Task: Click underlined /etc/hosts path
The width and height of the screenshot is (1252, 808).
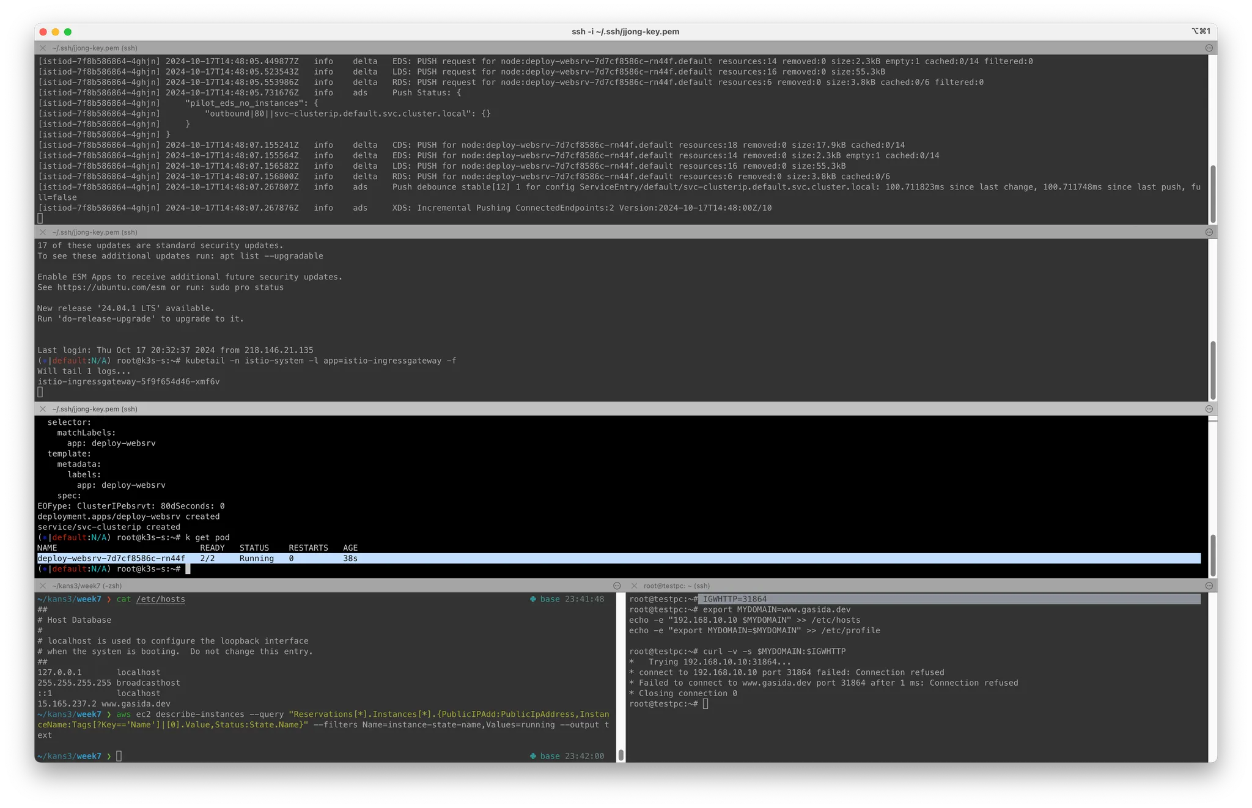Action: click(160, 599)
